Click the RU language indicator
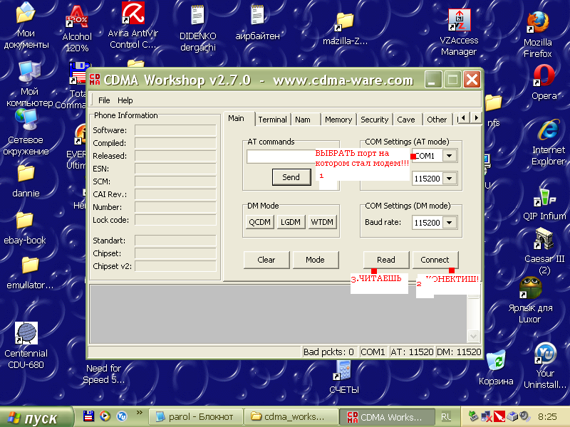 coord(447,417)
